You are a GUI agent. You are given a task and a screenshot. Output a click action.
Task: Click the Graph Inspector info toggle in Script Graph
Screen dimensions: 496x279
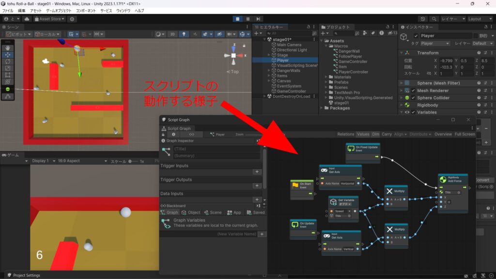tap(173, 135)
